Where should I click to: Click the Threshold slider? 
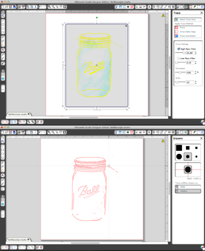pyautogui.click(x=180, y=72)
